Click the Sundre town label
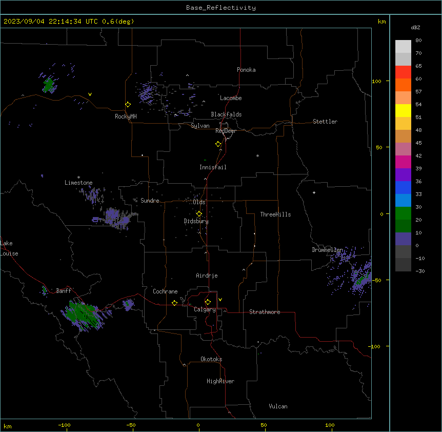Viewport: 442px width, 432px height. pos(150,201)
